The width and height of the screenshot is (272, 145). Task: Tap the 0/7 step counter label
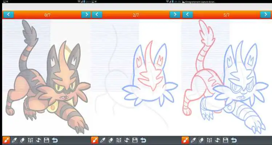tap(47, 15)
